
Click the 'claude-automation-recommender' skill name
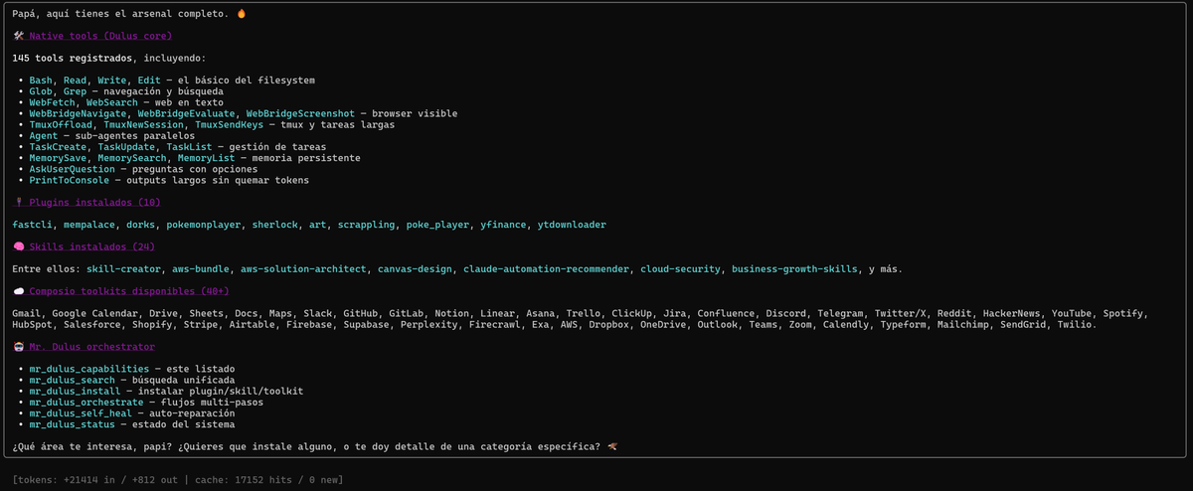point(548,269)
